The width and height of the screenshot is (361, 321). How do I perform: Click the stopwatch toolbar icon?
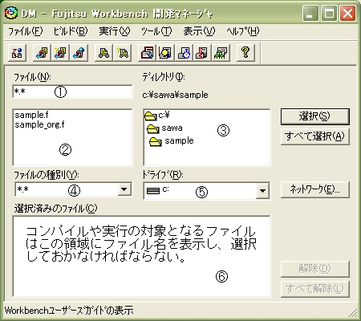pos(184,52)
